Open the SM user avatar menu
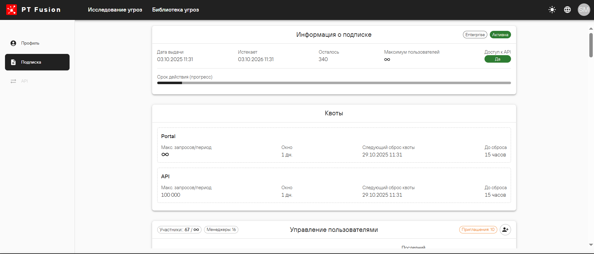The height and width of the screenshot is (254, 594). pyautogui.click(x=584, y=10)
